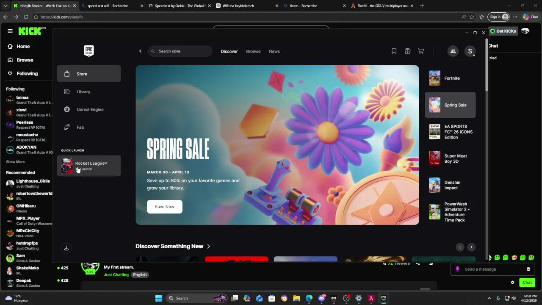
Task: Expand Show More in Following list
Action: (x=15, y=162)
